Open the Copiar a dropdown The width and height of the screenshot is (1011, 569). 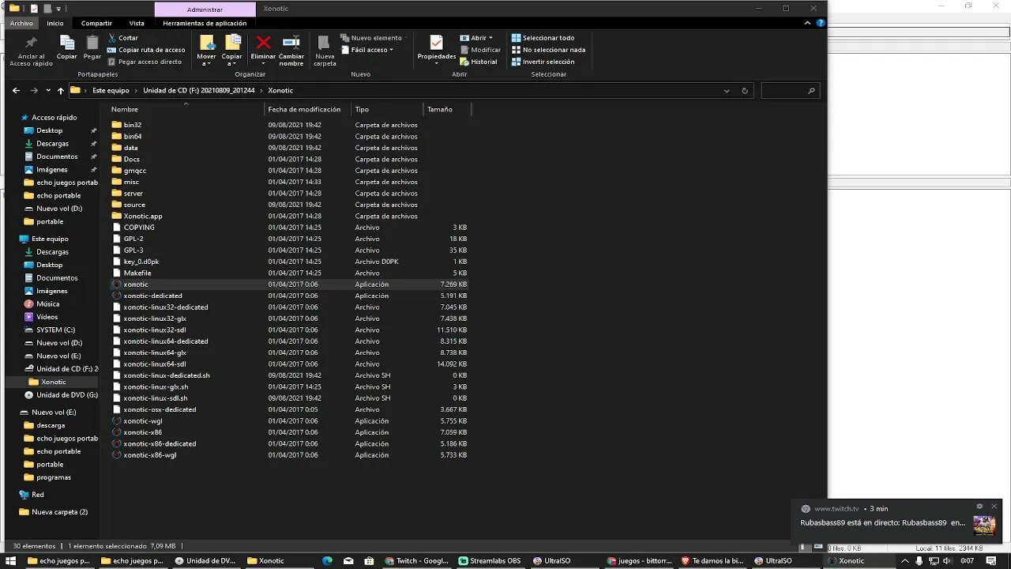pos(232,51)
